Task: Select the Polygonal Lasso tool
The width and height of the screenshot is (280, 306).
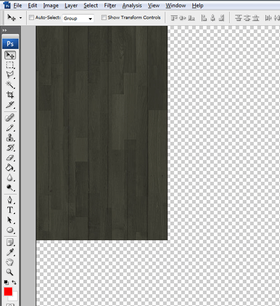Action: point(10,75)
